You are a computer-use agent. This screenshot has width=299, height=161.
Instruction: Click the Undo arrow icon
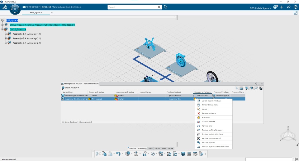click(118, 154)
